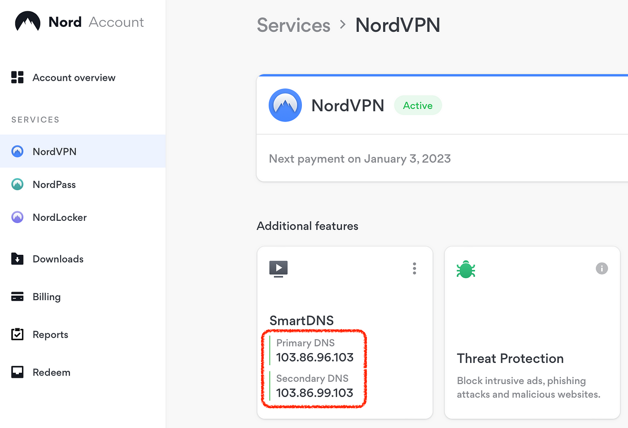
Task: Click the Reports clipboard icon
Action: pyautogui.click(x=17, y=334)
